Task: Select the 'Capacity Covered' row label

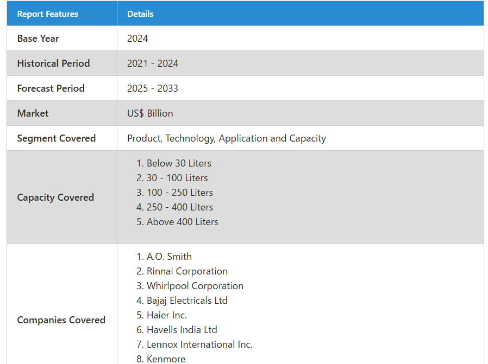Action: click(x=55, y=197)
